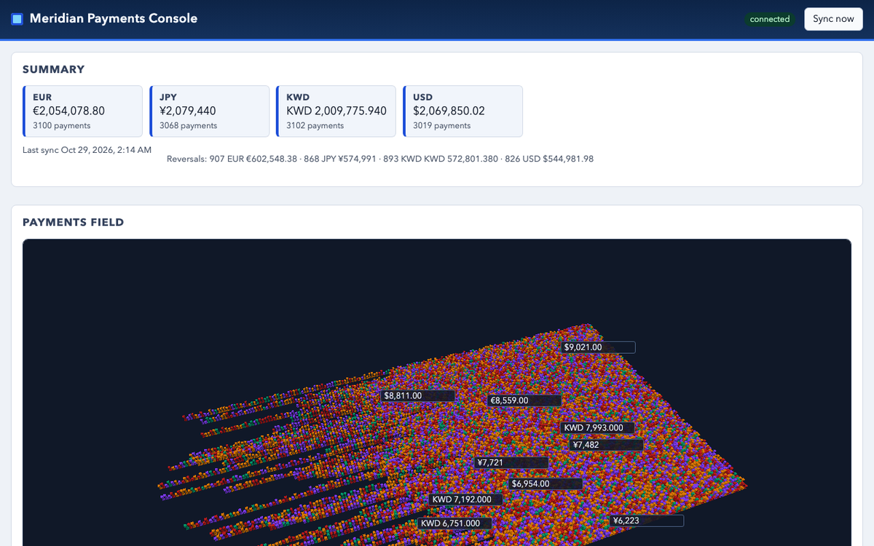Click the $2,069,850.02 total amount

449,111
